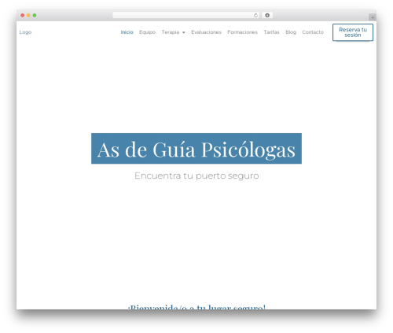
Task: Open the Contacto page
Action: (313, 32)
